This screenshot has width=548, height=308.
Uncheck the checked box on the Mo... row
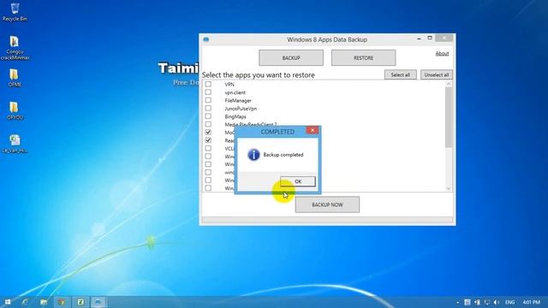click(208, 133)
